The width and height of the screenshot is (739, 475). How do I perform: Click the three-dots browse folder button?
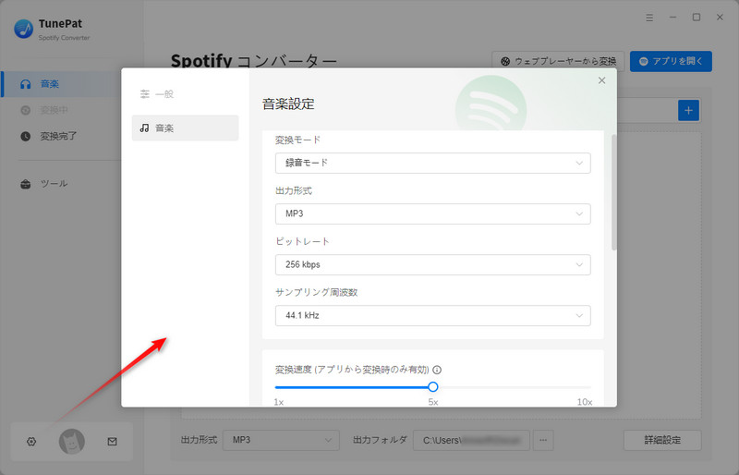click(543, 440)
